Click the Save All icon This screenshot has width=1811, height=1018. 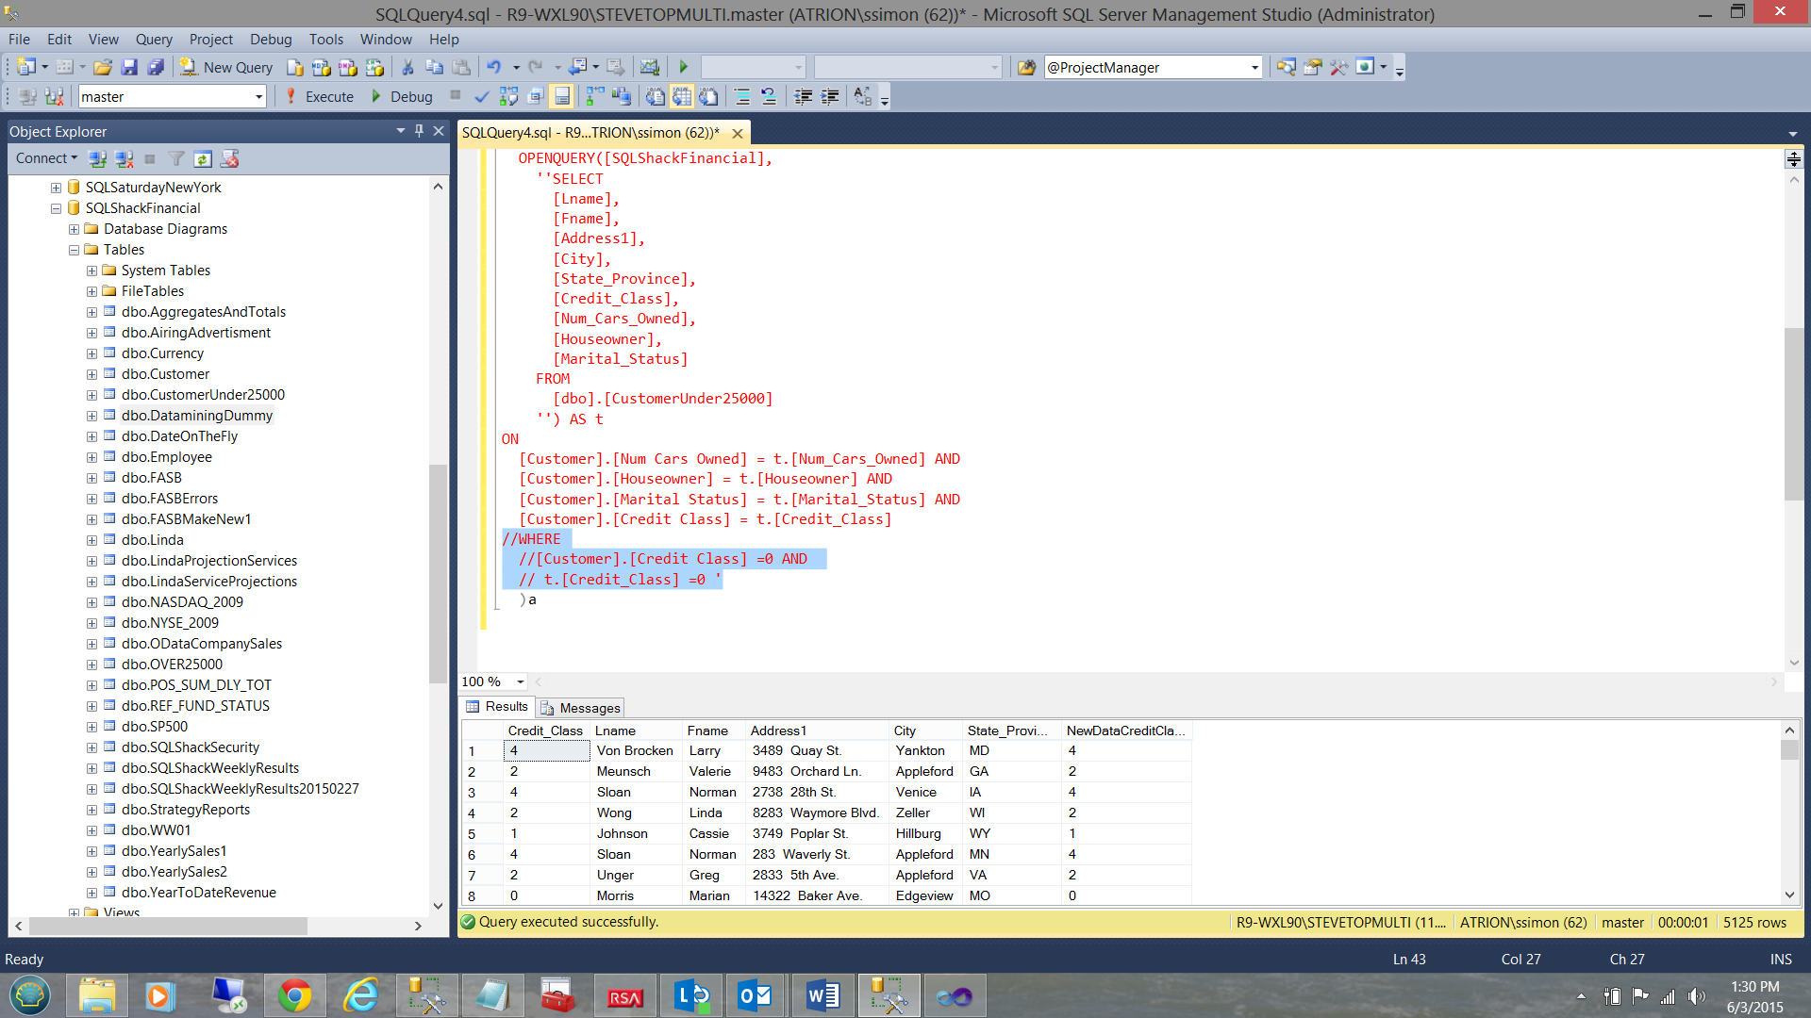[x=156, y=67]
